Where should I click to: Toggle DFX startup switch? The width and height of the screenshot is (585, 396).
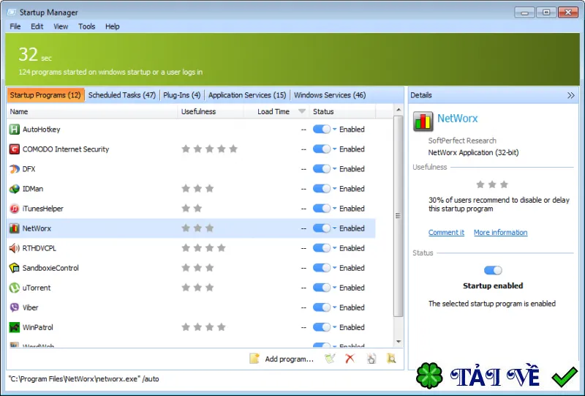(322, 169)
